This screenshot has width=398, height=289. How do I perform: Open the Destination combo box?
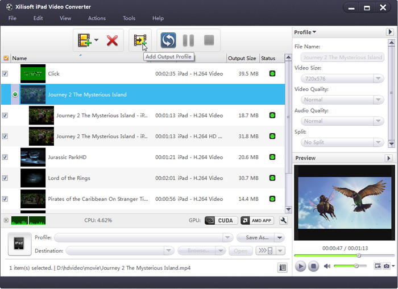pyautogui.click(x=120, y=251)
